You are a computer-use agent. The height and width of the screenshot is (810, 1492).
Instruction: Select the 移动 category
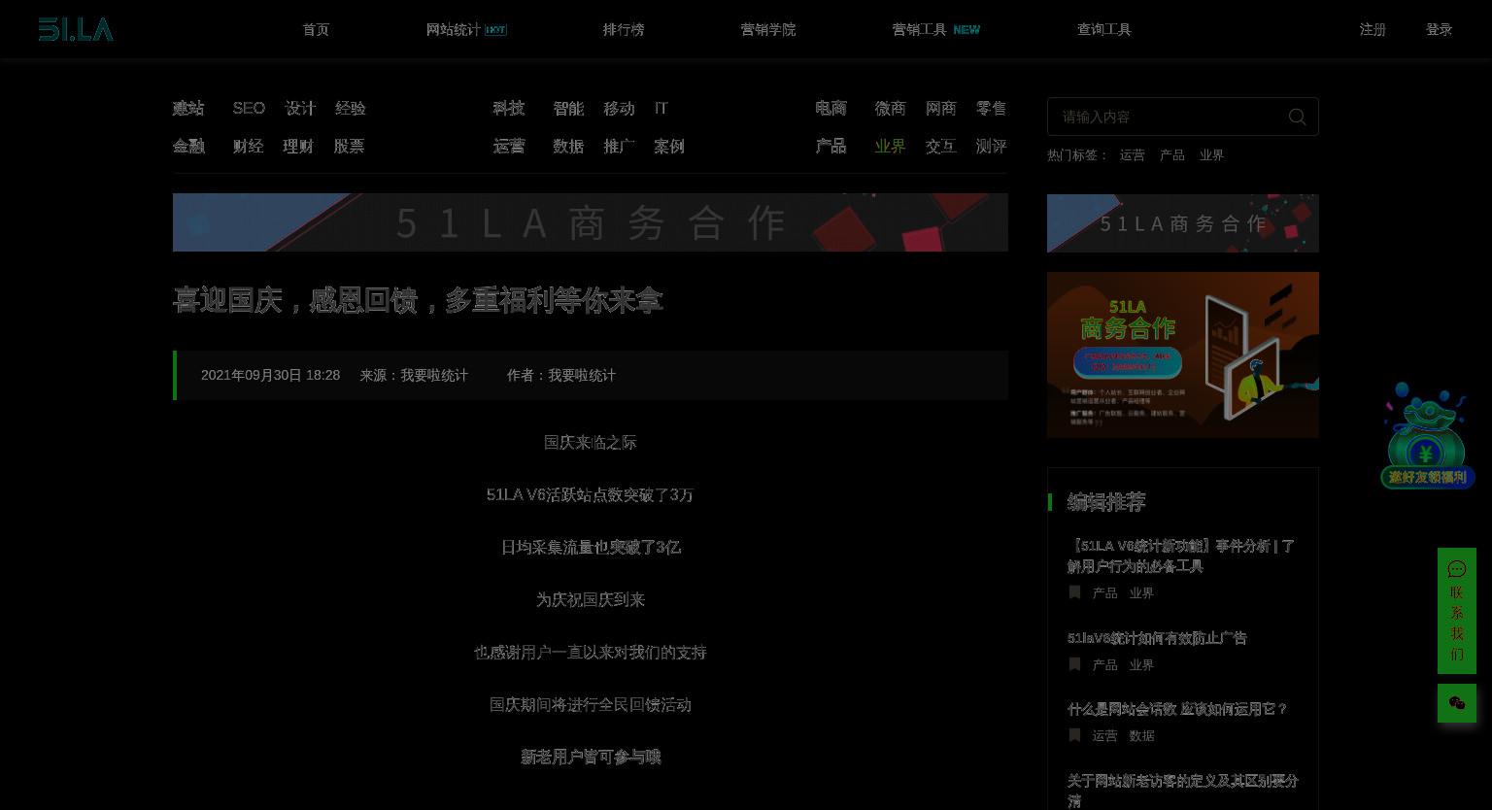click(x=619, y=108)
